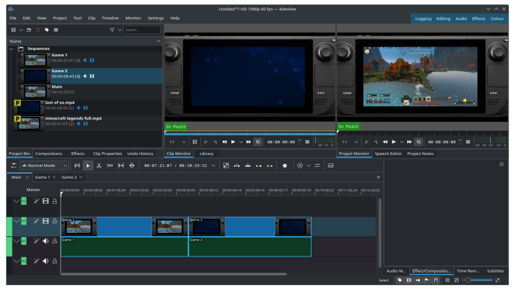This screenshot has height=292, width=515.
Task: Select the razor (scissors) tool
Action: pyautogui.click(x=99, y=165)
